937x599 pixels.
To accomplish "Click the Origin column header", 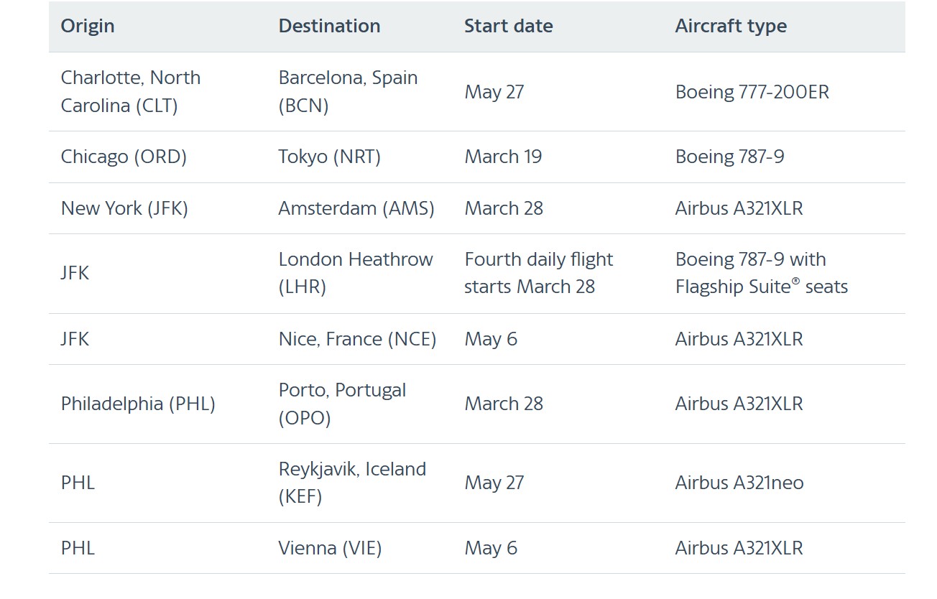I will coord(88,26).
